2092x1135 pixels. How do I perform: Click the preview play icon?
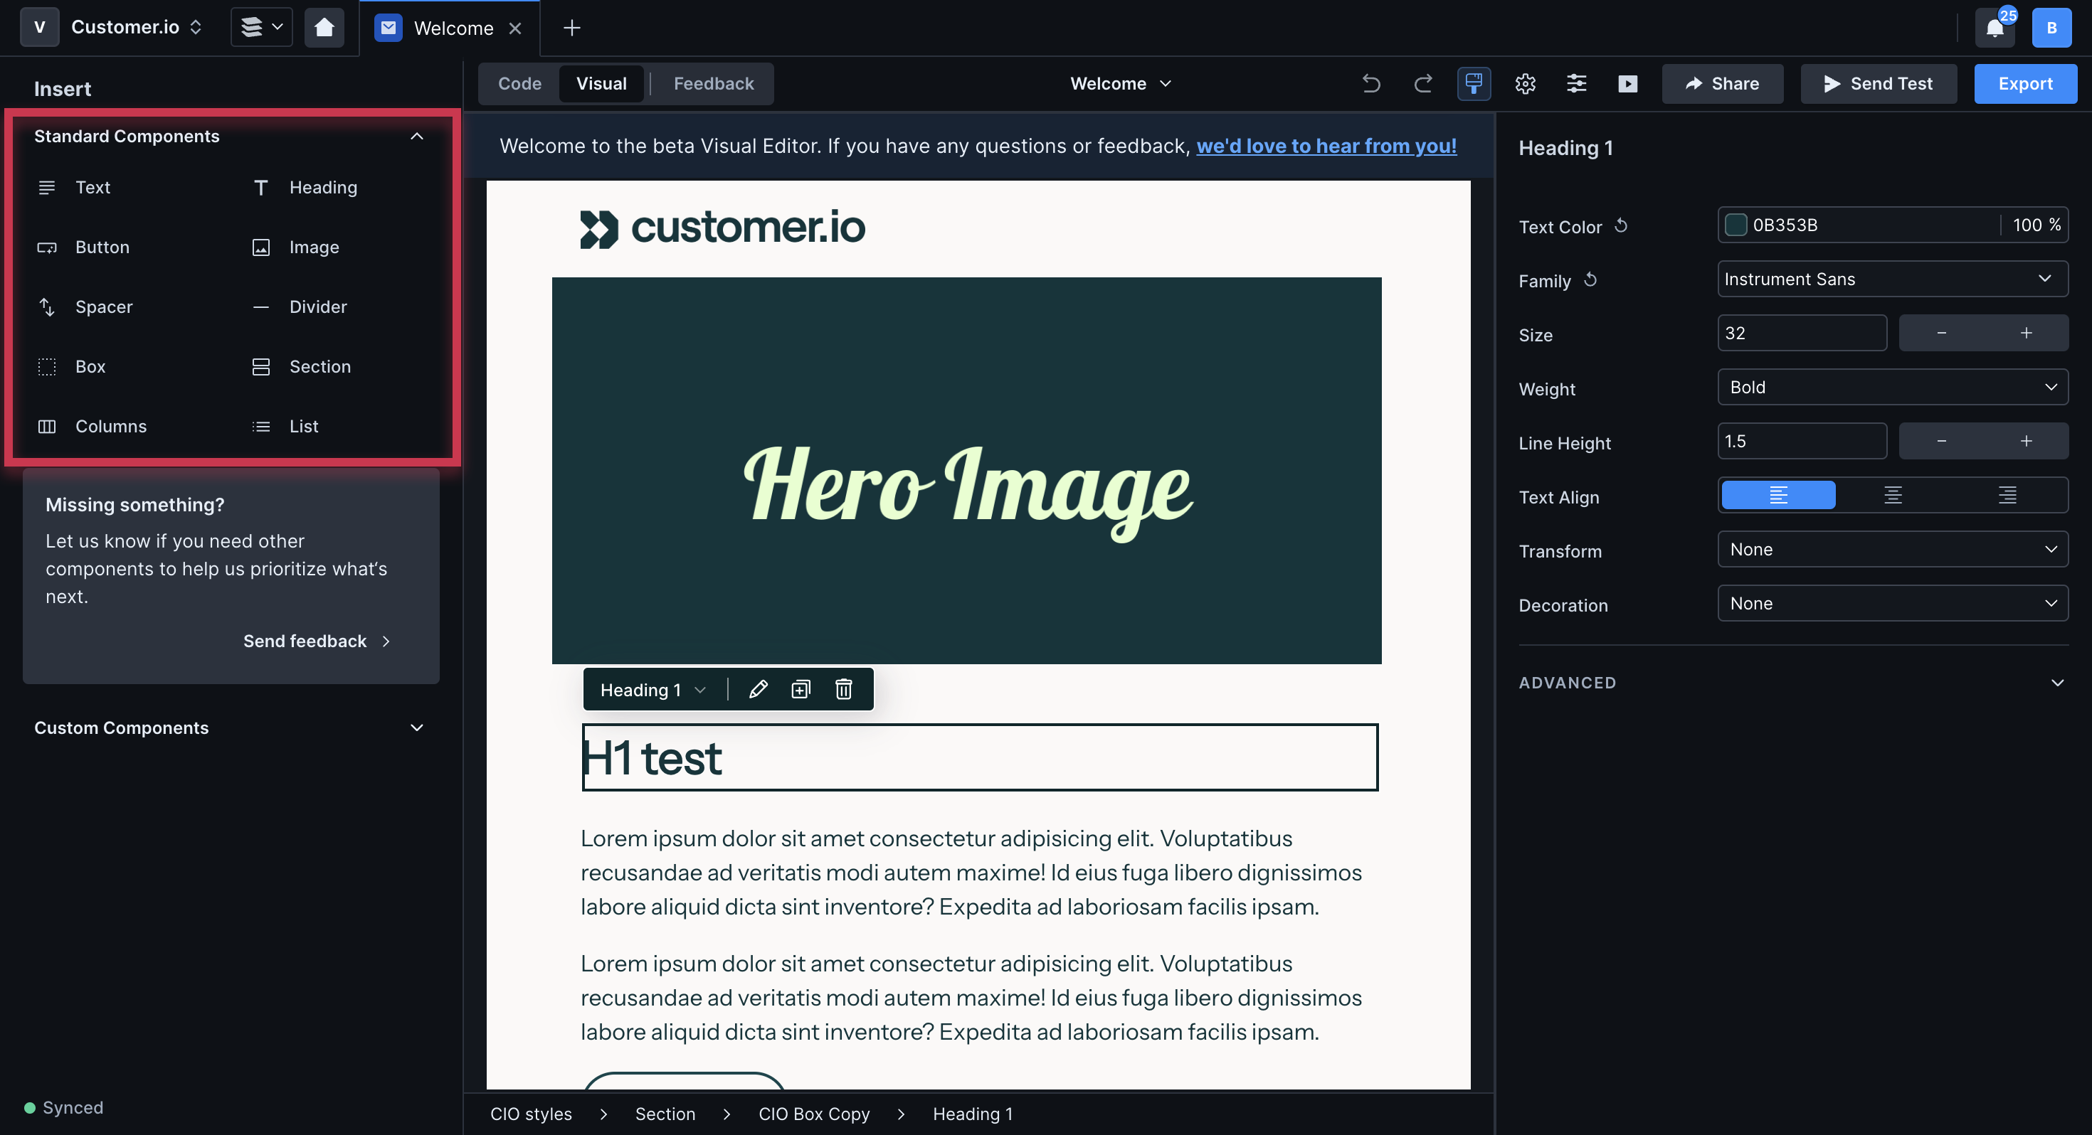tap(1627, 84)
